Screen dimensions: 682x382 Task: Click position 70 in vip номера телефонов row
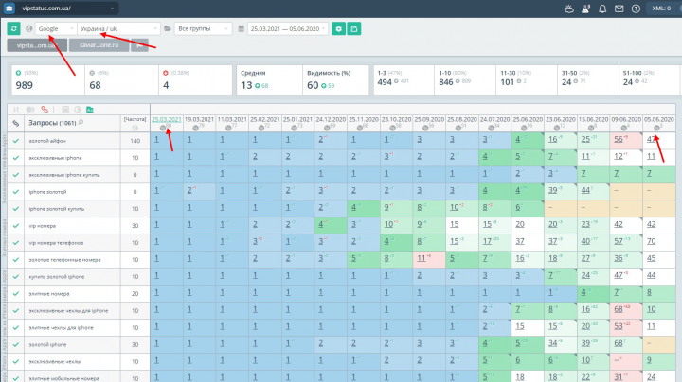[651, 241]
